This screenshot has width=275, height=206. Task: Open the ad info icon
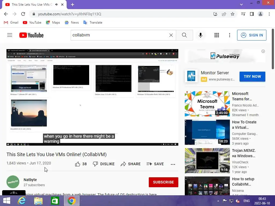click(263, 51)
